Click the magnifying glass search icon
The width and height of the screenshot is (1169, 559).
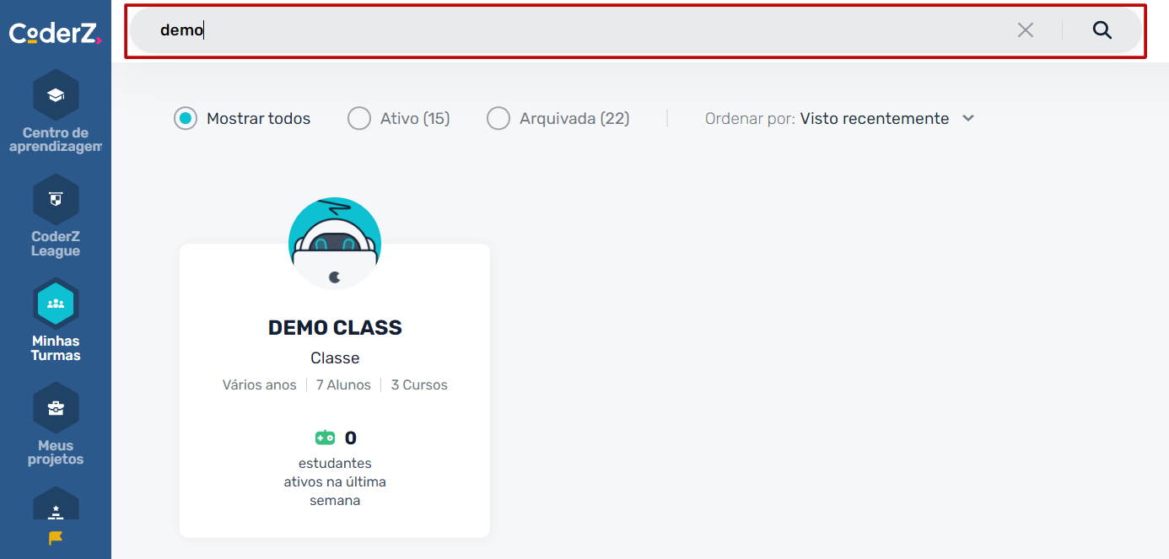pyautogui.click(x=1102, y=30)
